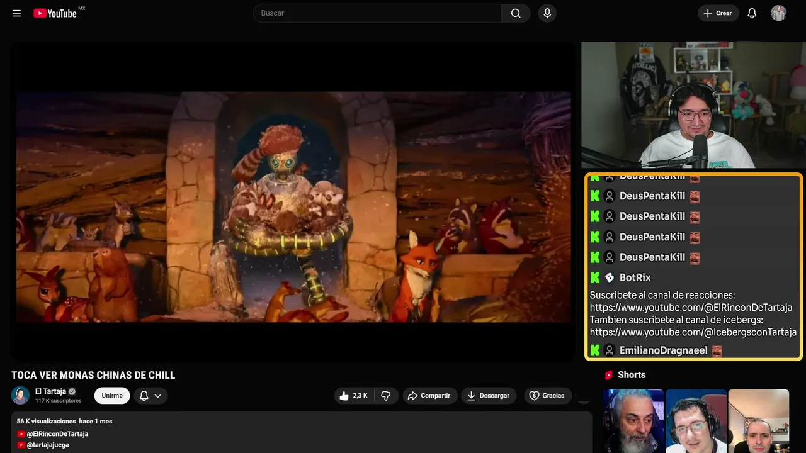This screenshot has height=453, width=806.
Task: Click the YouTube icon beside @tartajajuega
Action: [21, 445]
